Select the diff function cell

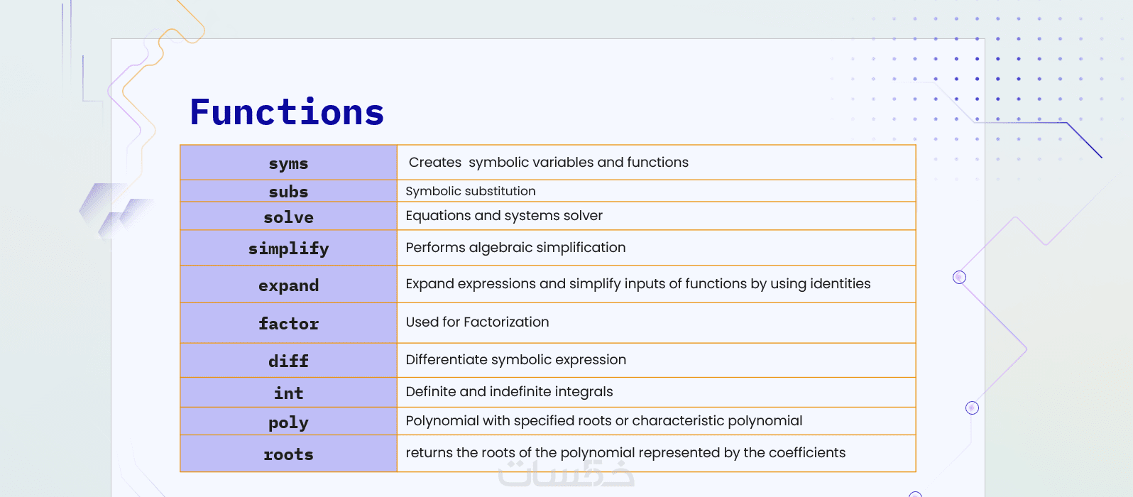288,361
